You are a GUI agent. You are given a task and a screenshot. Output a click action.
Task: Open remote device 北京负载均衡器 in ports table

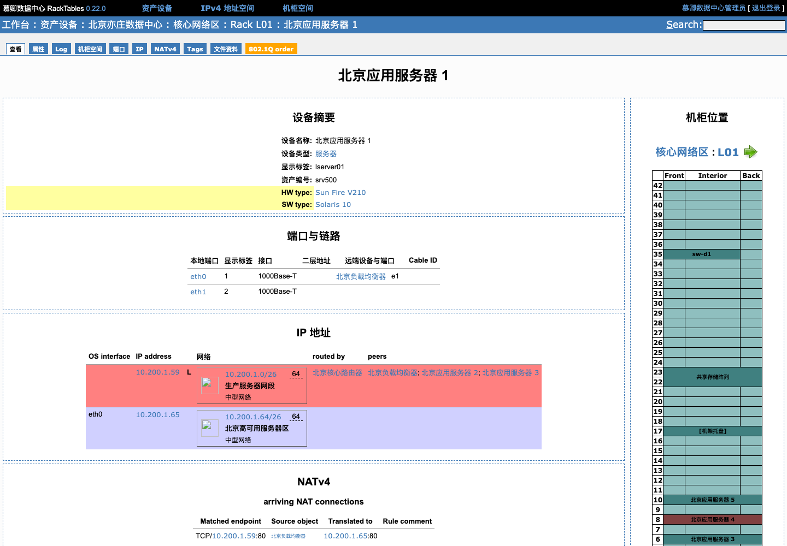(x=361, y=277)
